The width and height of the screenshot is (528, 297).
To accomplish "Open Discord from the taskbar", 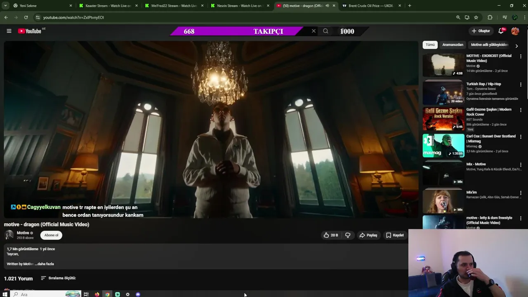I will tap(138, 295).
